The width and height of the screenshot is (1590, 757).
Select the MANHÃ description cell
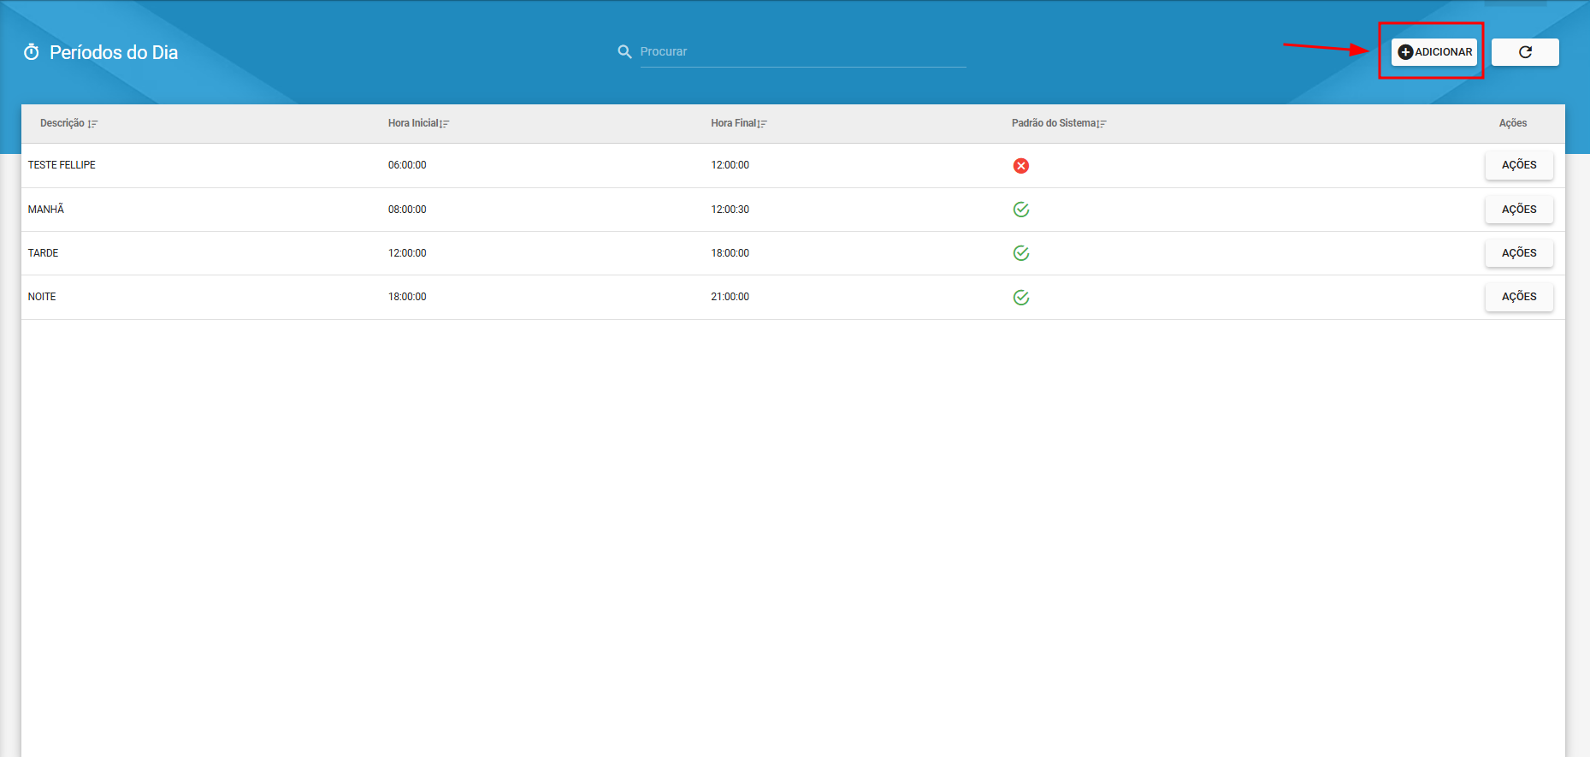[x=46, y=210]
